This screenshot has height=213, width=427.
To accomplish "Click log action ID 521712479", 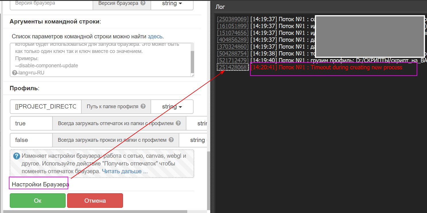I will point(233,60).
